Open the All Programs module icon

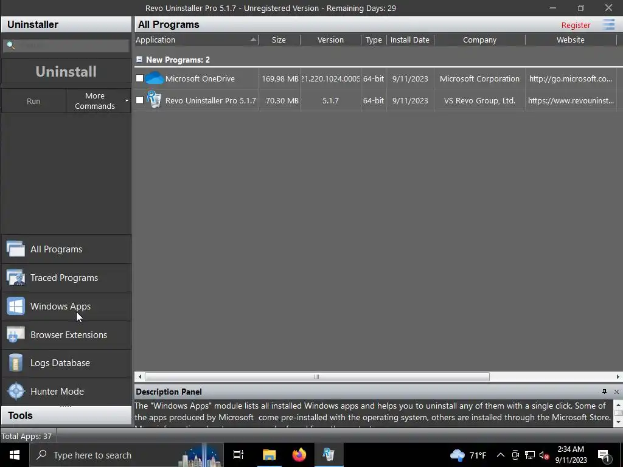(15, 249)
